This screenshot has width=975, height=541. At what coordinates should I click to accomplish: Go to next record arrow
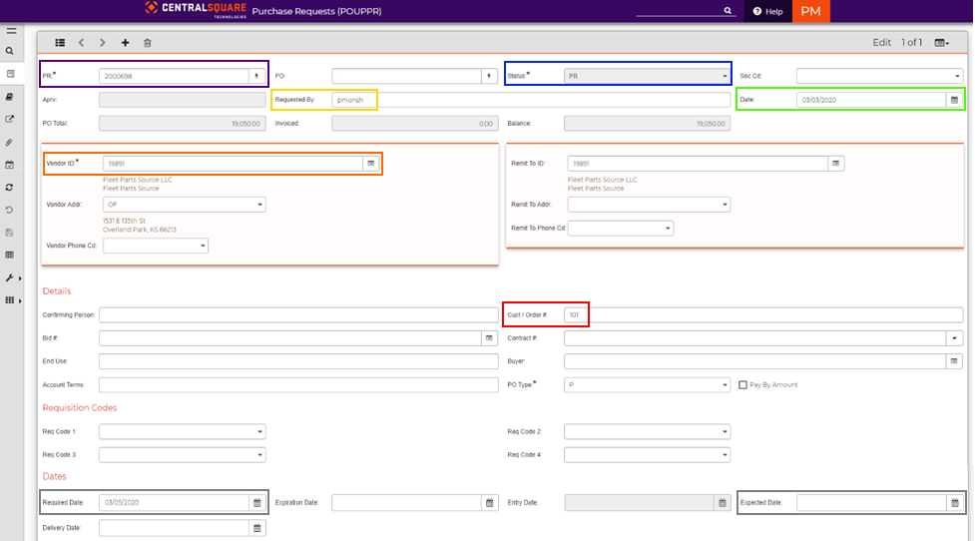pyautogui.click(x=103, y=43)
